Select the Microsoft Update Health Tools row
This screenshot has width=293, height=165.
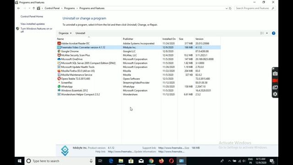139,67
